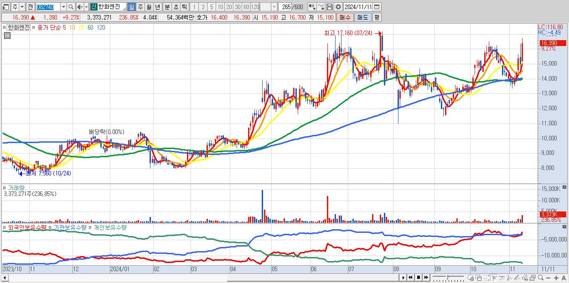Select the 3 interval button
Viewport: 569px width, 283px height.
pos(203,7)
